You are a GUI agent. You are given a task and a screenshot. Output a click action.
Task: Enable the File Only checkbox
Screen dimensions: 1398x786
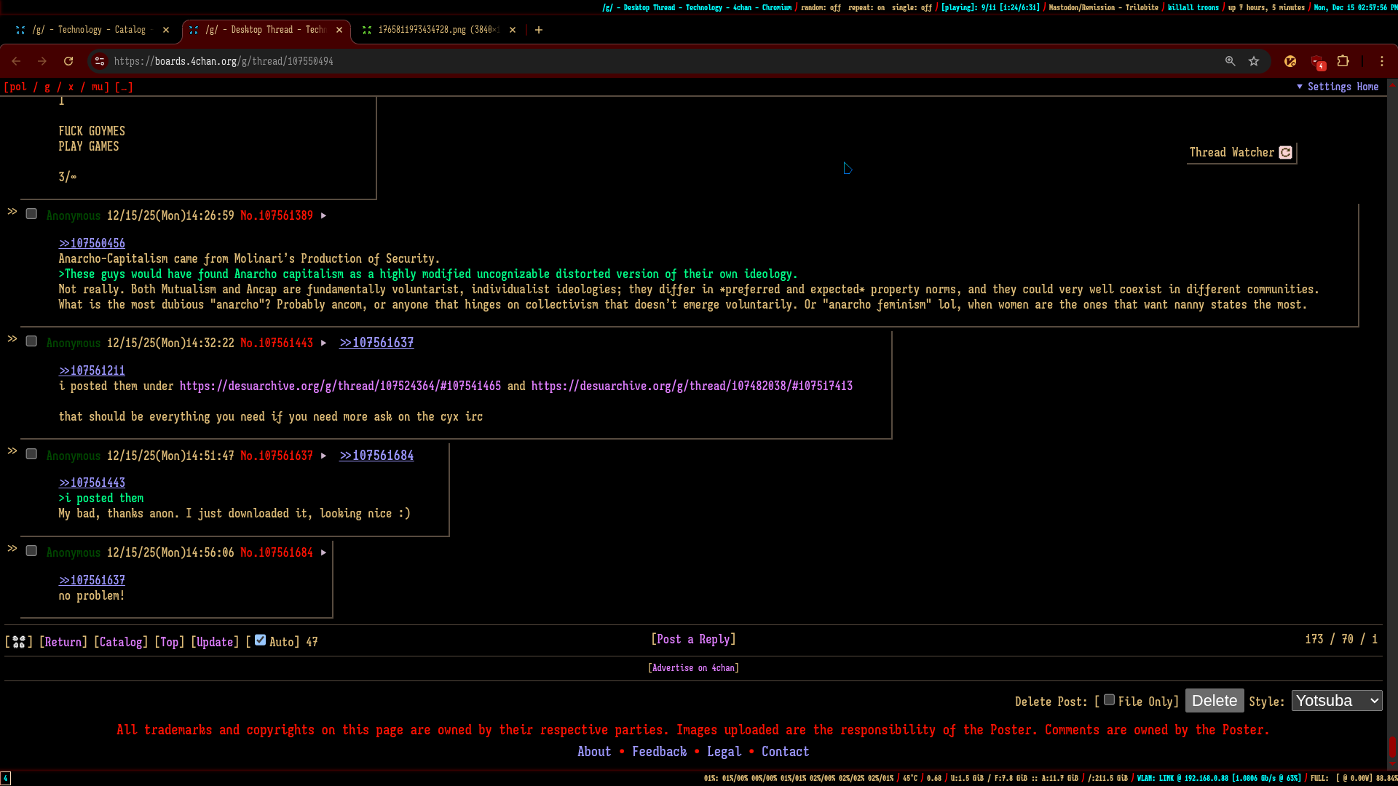(1109, 699)
